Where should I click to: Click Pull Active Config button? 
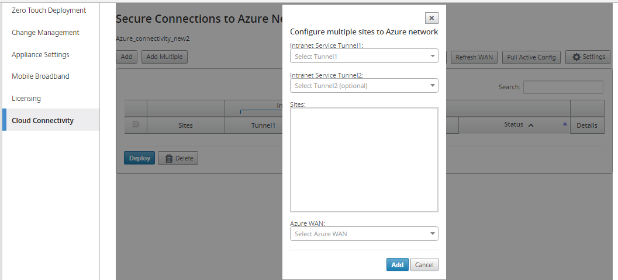click(x=531, y=57)
